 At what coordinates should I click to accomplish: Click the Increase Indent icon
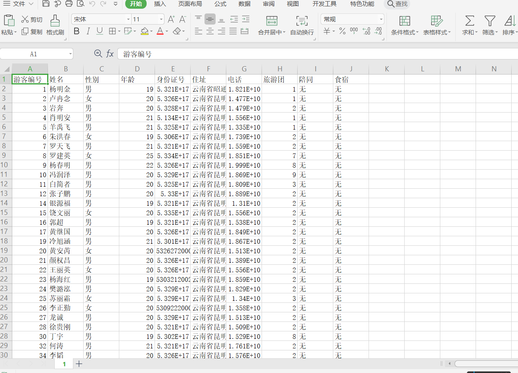coord(246,19)
